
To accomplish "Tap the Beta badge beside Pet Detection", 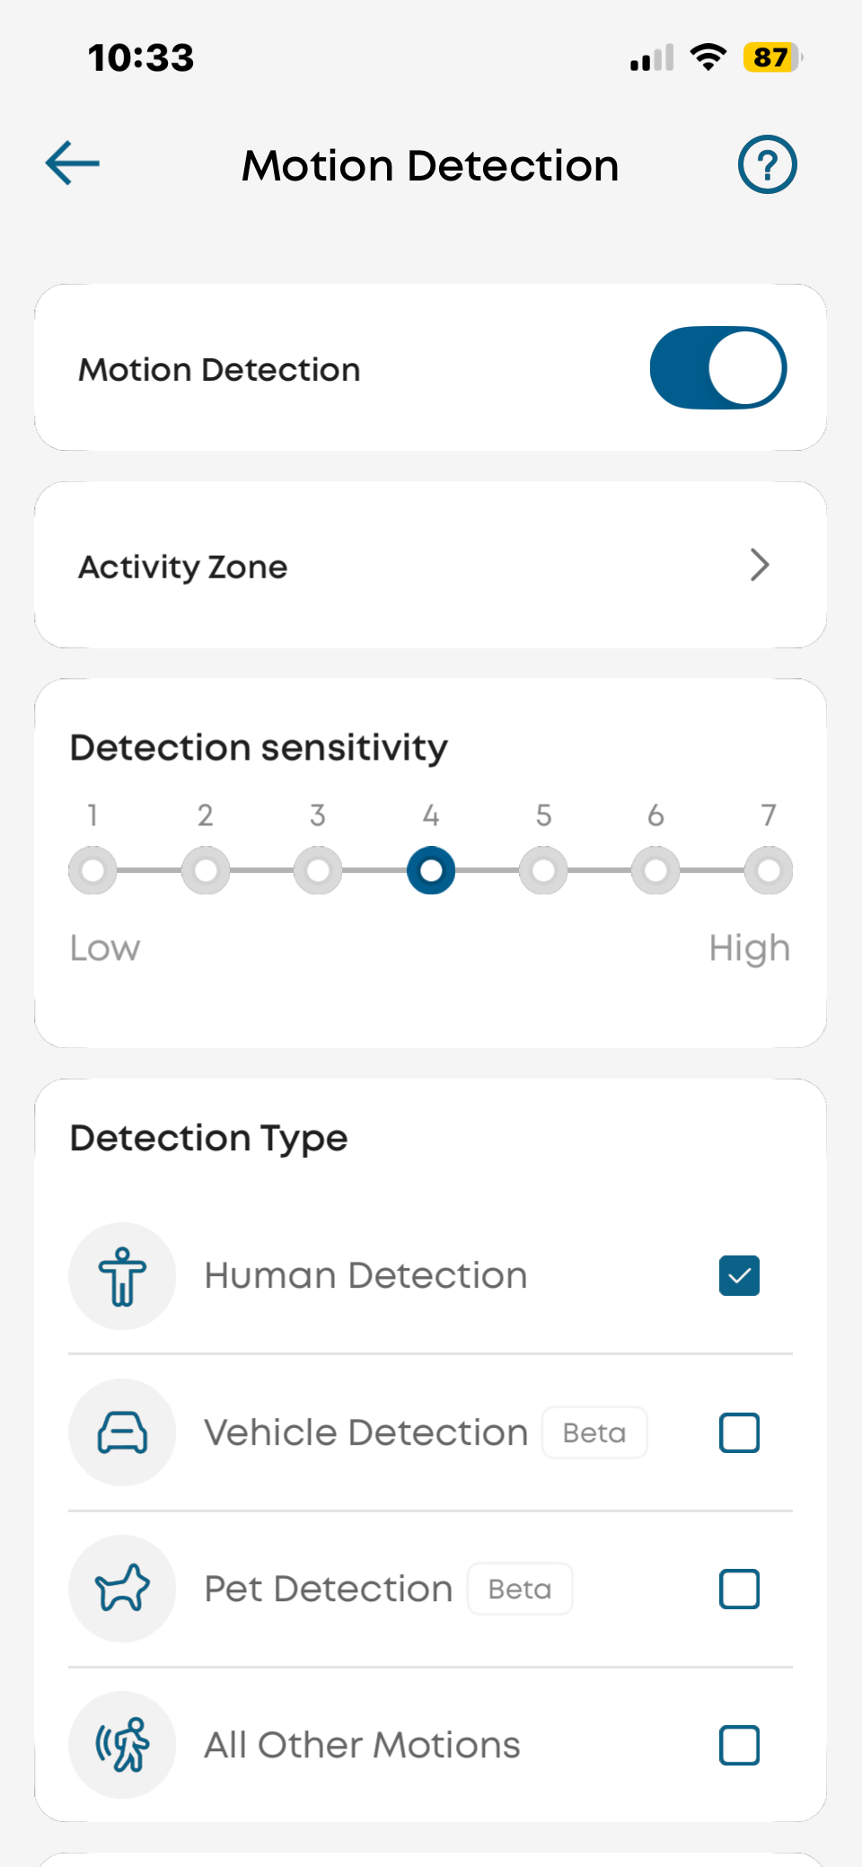I will tap(520, 1589).
